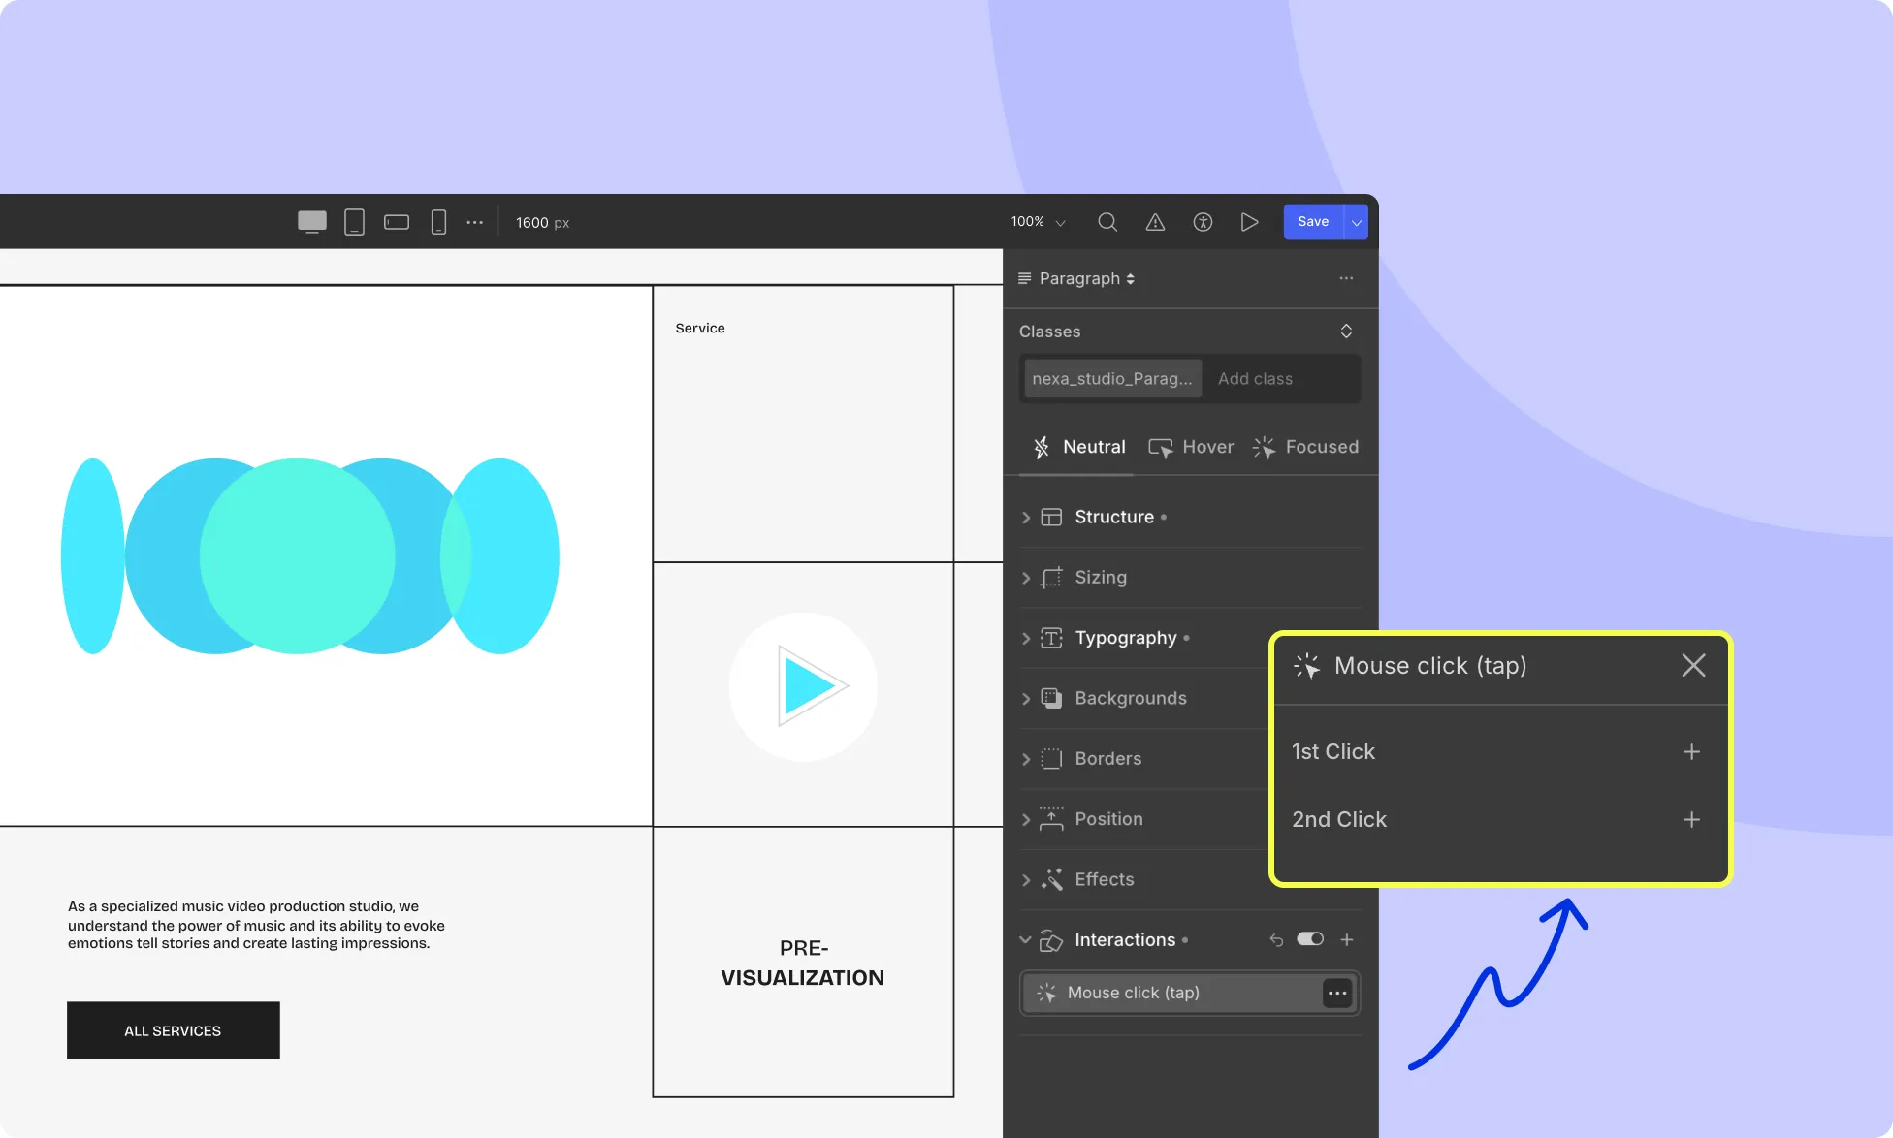Open the search tool in the toolbar
The width and height of the screenshot is (1893, 1138).
click(1107, 221)
